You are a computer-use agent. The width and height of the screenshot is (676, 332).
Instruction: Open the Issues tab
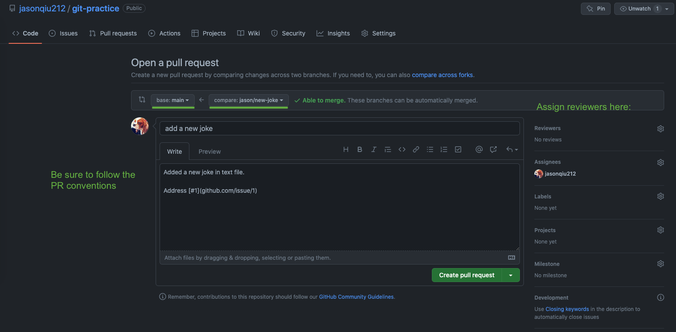pyautogui.click(x=63, y=33)
